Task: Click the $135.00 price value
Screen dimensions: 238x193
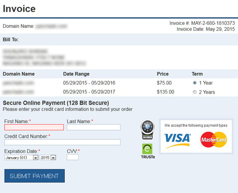Action: click(x=165, y=92)
